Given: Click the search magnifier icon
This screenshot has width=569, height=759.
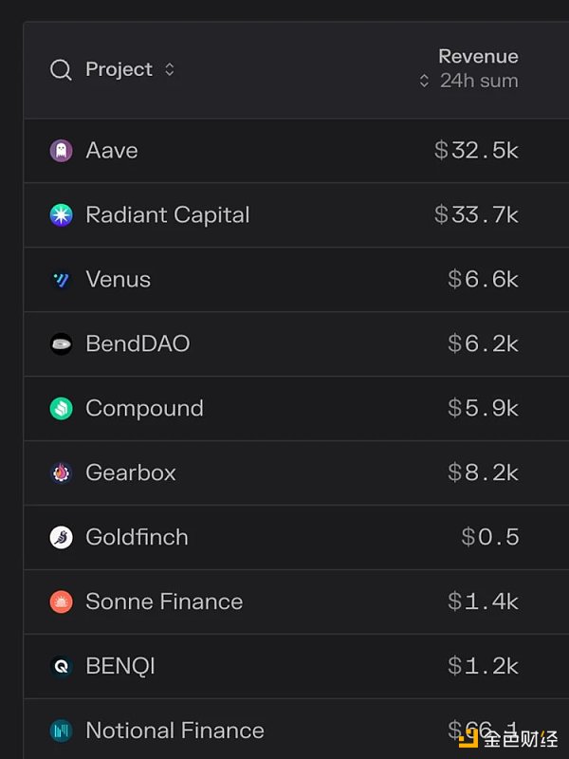Looking at the screenshot, I should coord(61,69).
